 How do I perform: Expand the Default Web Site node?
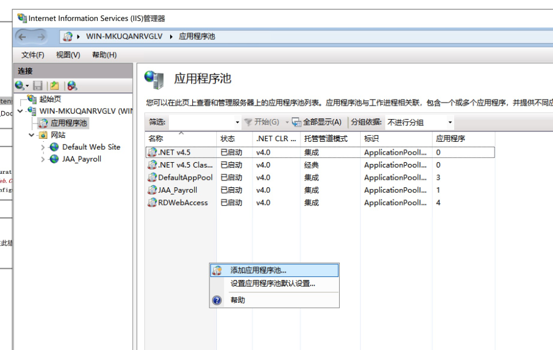[x=43, y=147]
